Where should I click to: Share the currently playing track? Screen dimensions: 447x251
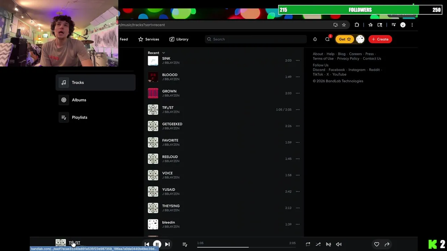[x=387, y=244]
